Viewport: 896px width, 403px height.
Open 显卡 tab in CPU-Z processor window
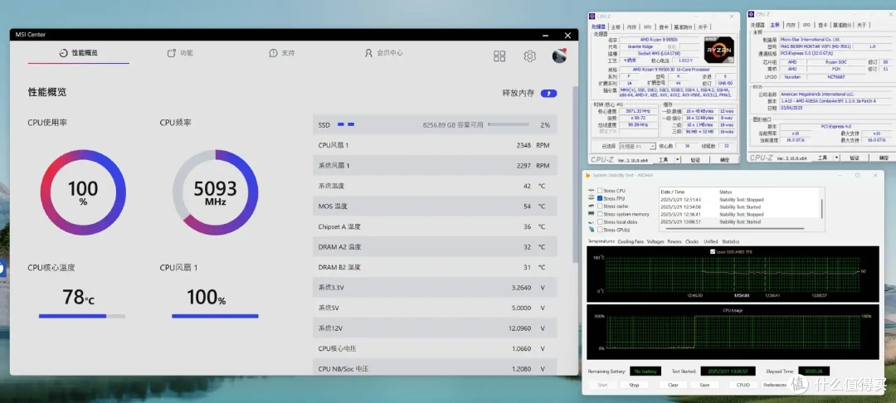pos(663,27)
